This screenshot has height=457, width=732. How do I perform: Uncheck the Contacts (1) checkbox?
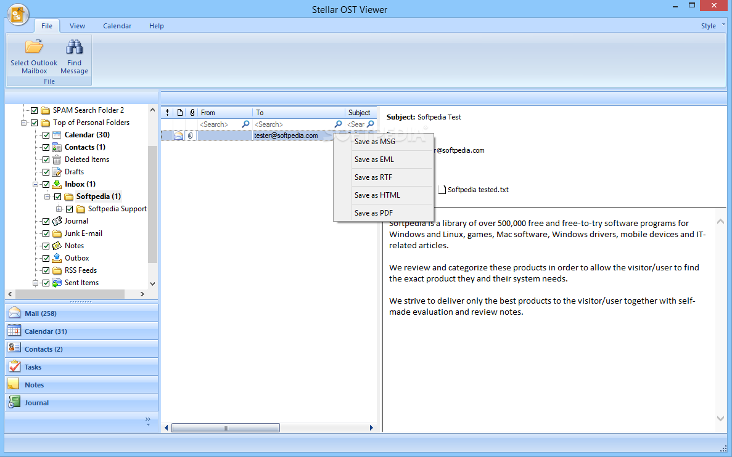tap(46, 147)
